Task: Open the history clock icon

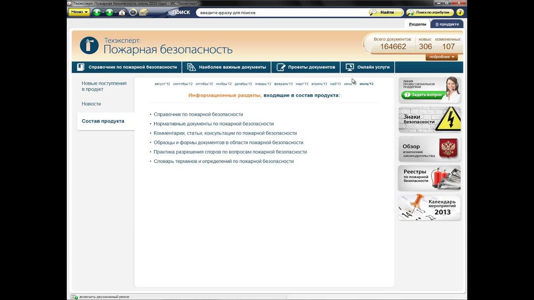Action: coord(133,12)
